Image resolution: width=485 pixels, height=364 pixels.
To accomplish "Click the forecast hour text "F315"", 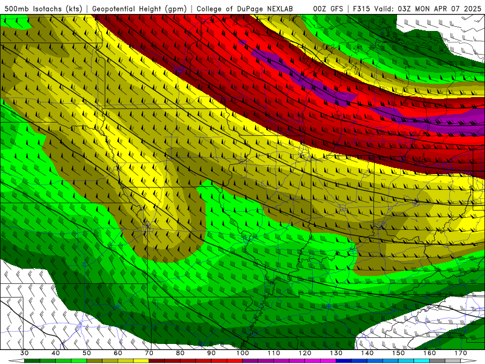I will [361, 8].
